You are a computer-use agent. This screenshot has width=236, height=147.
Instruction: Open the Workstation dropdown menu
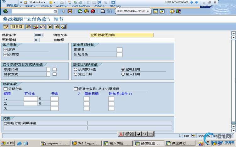click(x=37, y=2)
